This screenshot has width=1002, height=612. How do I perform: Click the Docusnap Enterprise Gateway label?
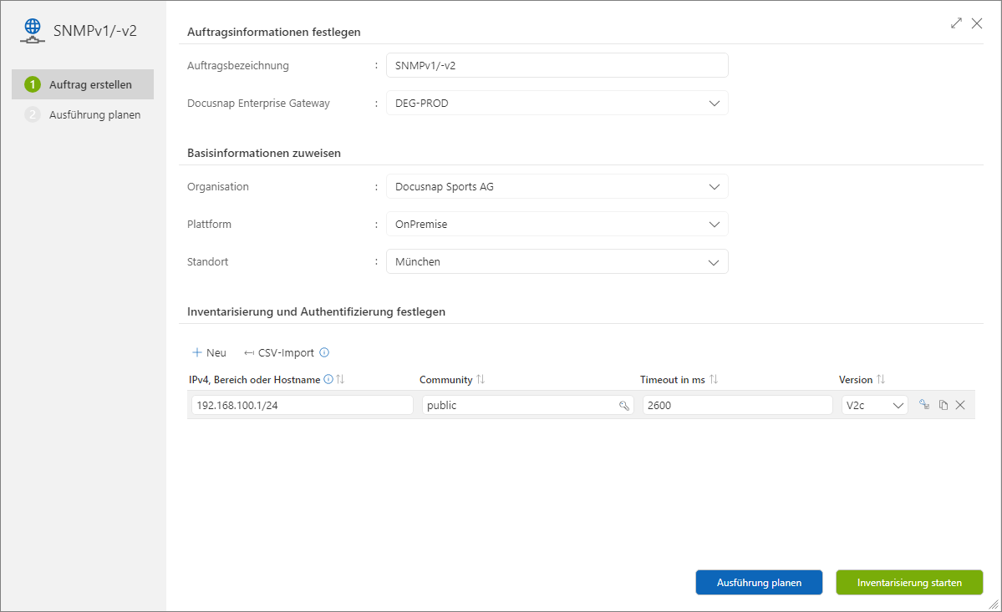pos(258,103)
